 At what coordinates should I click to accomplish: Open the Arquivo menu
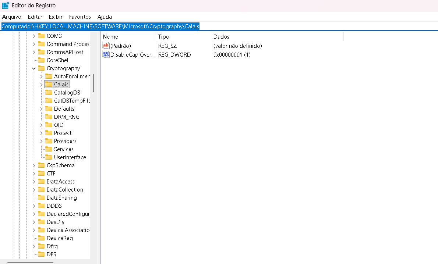12,17
